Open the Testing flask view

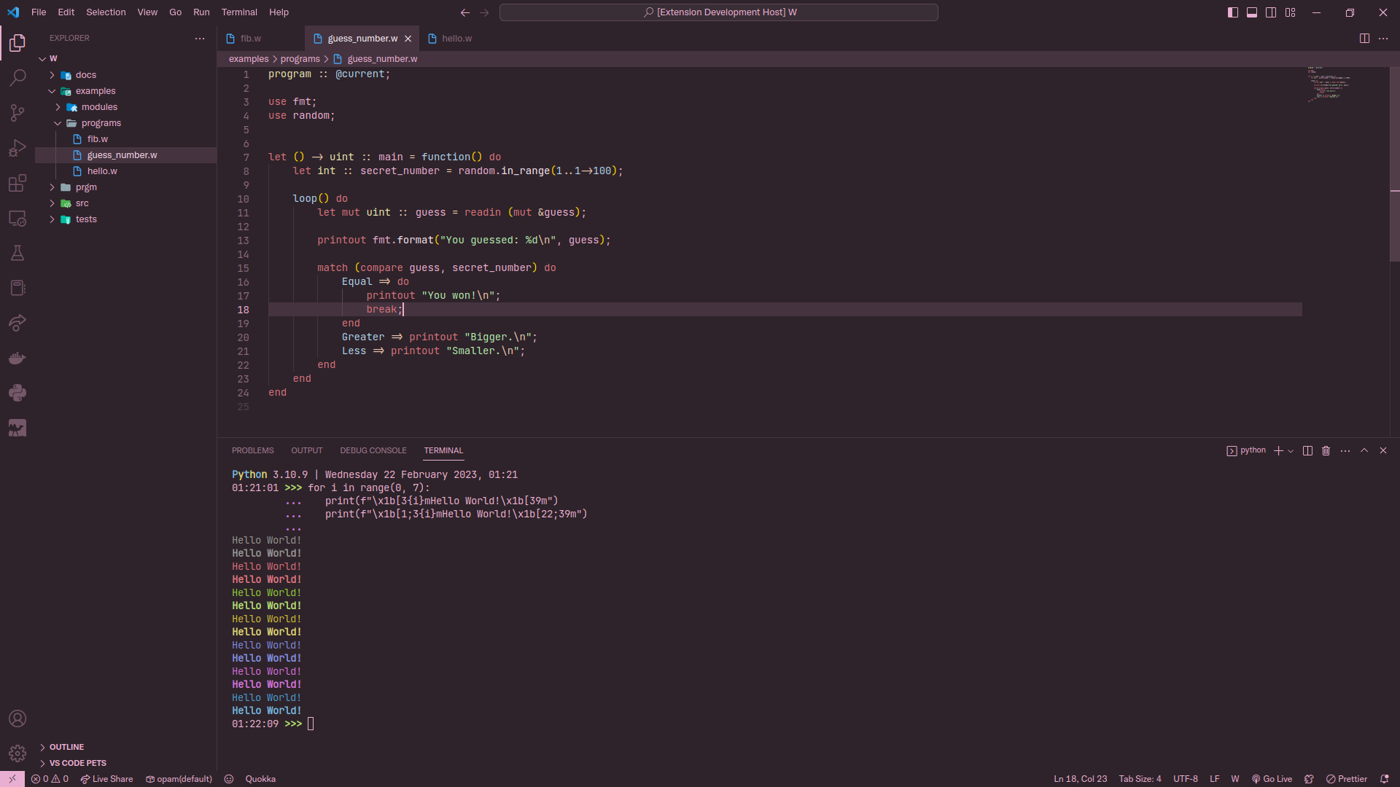pos(17,253)
